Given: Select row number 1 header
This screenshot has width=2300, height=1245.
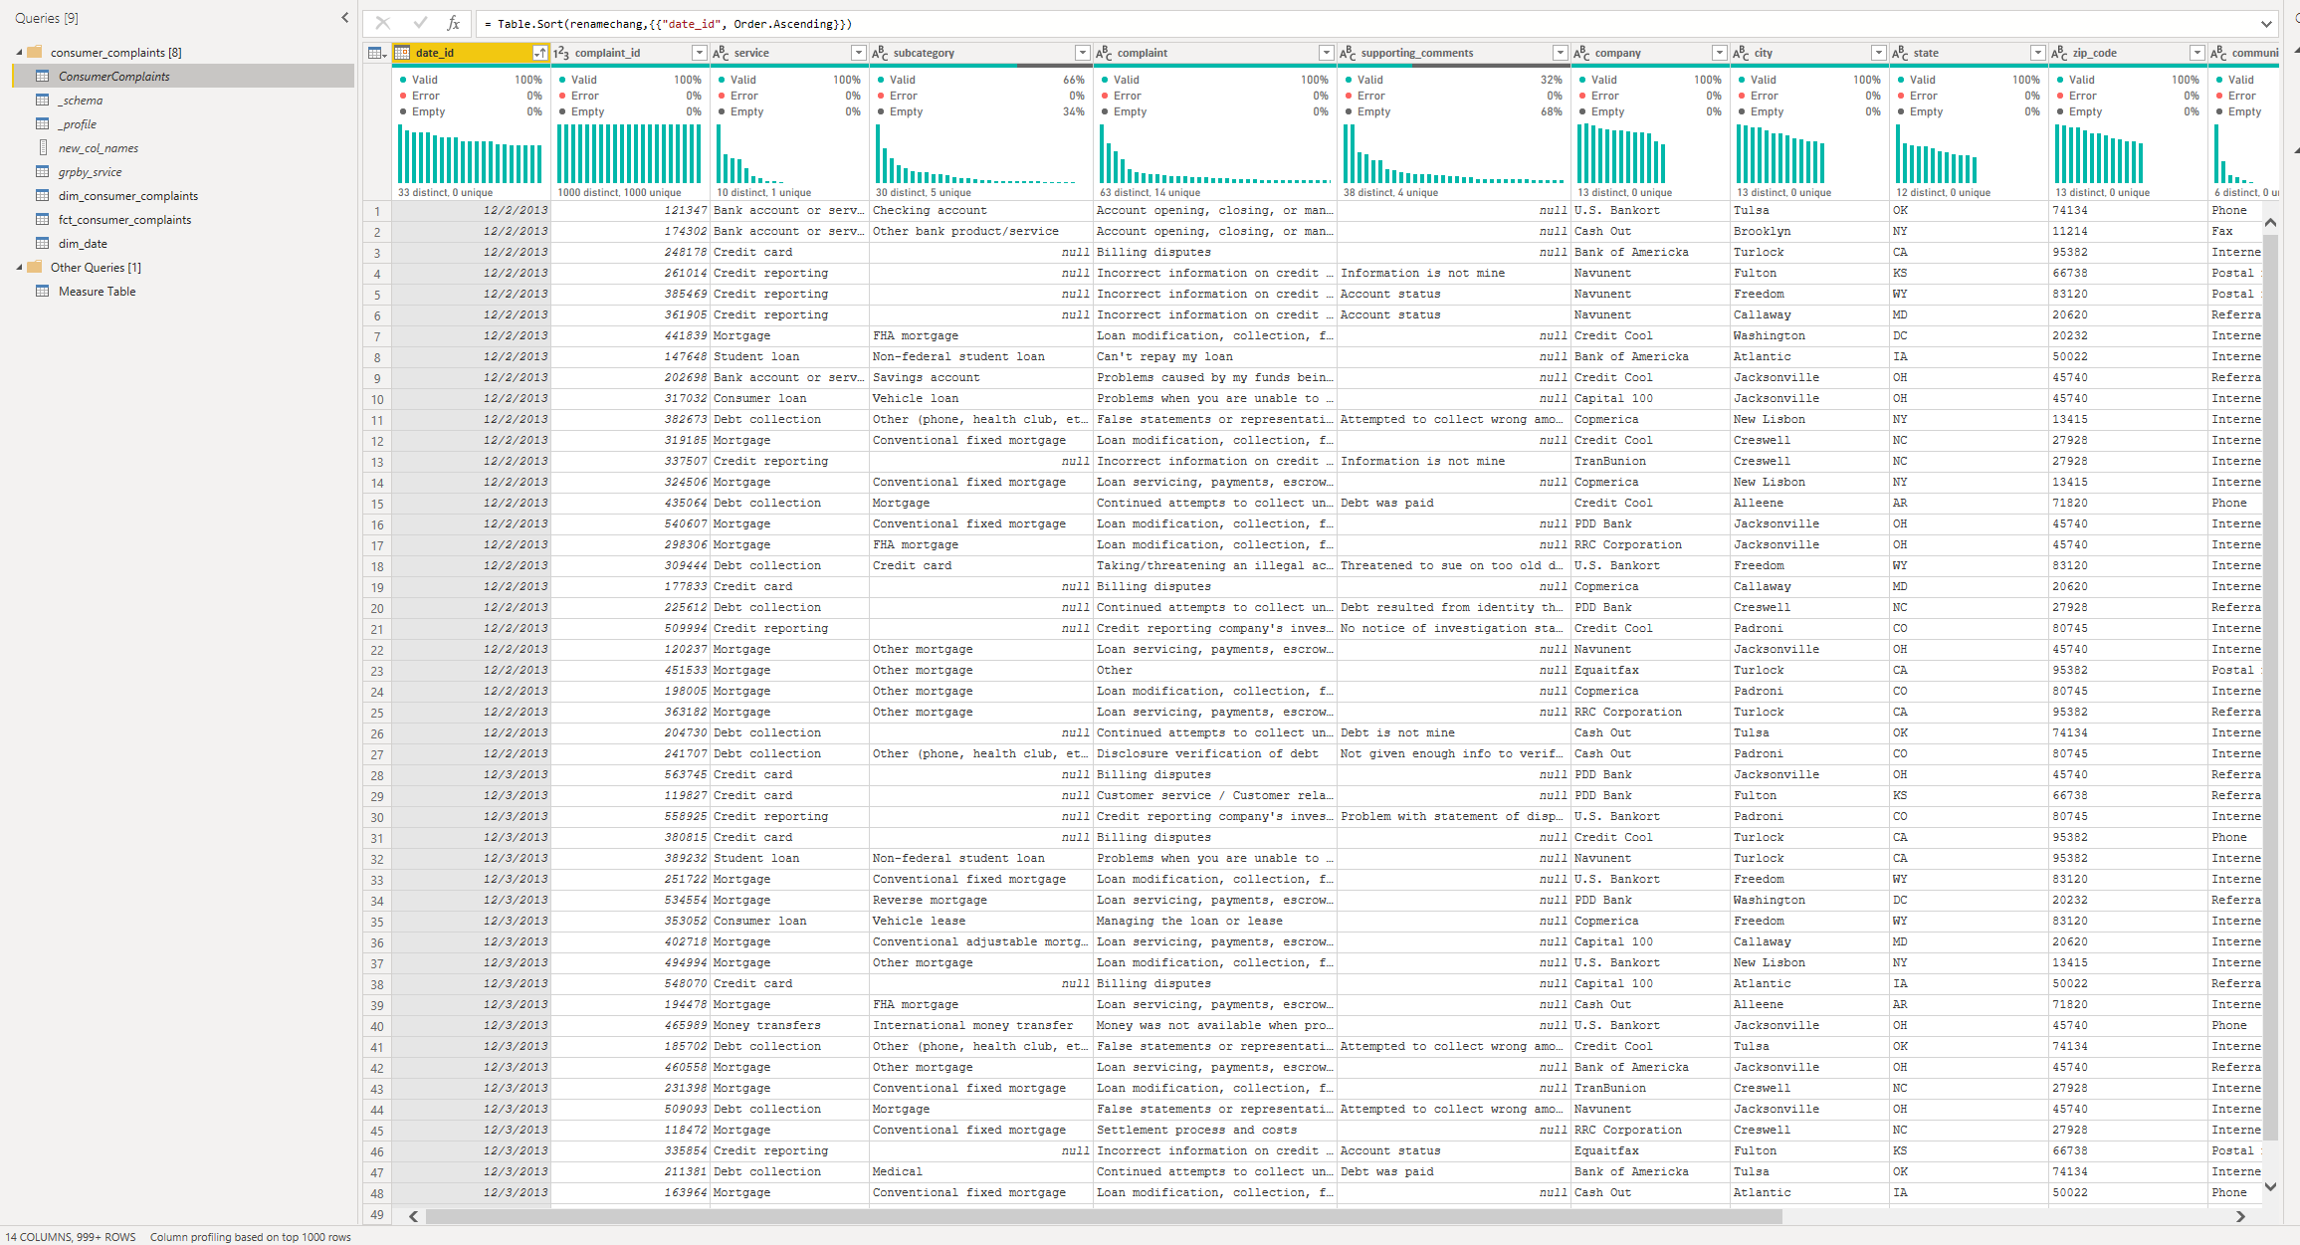Looking at the screenshot, I should (x=377, y=211).
